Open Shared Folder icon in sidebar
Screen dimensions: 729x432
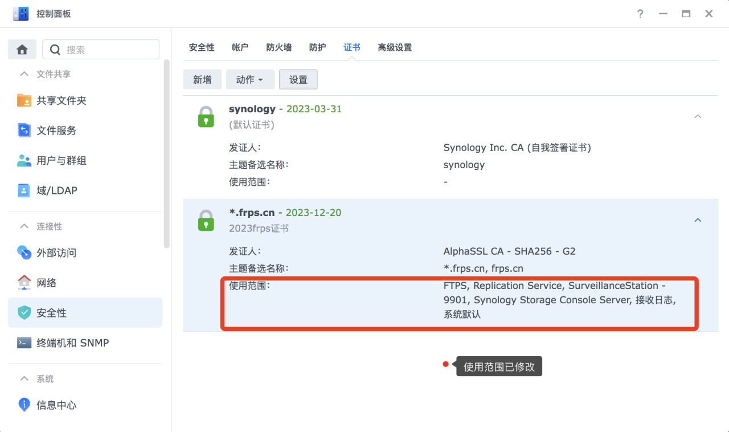(24, 100)
